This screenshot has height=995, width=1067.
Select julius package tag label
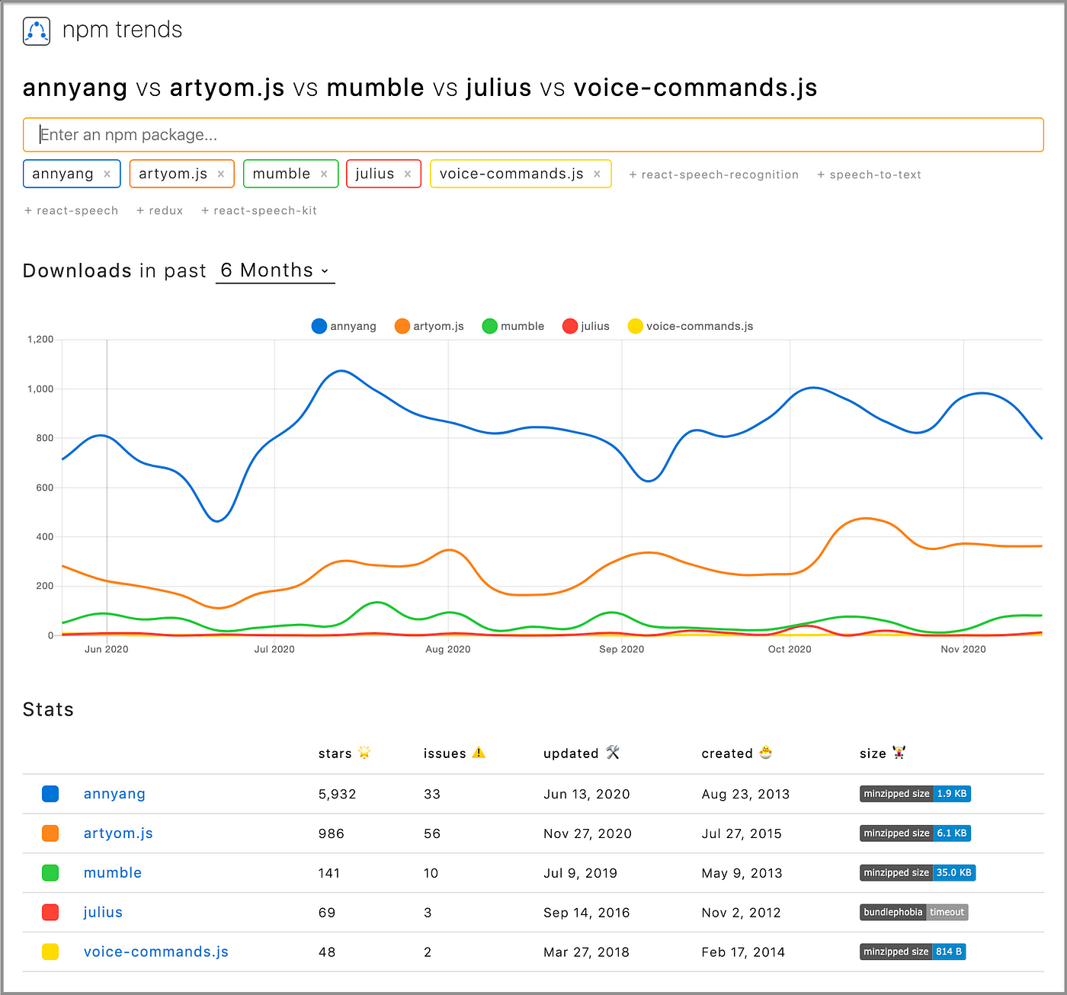pos(374,174)
